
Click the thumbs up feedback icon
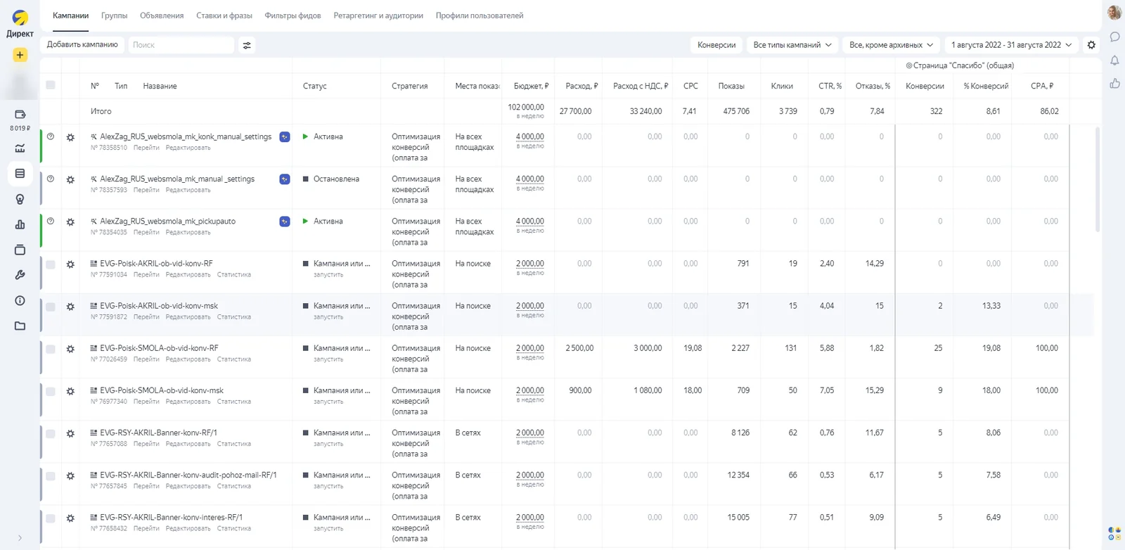click(1114, 84)
